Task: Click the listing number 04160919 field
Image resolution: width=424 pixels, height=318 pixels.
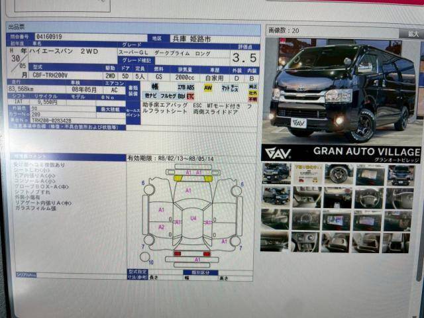Action: click(49, 37)
